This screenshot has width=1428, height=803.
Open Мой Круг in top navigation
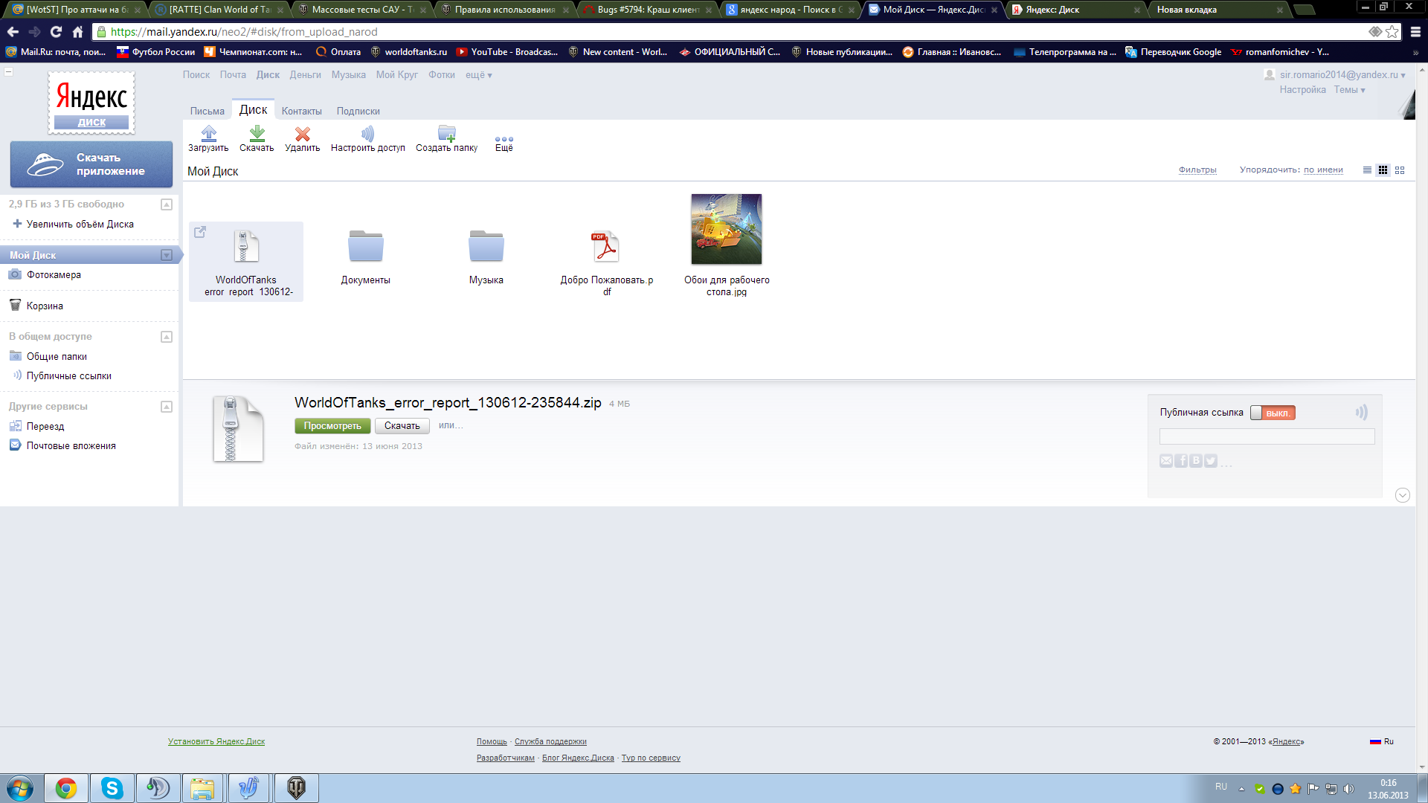click(x=396, y=75)
